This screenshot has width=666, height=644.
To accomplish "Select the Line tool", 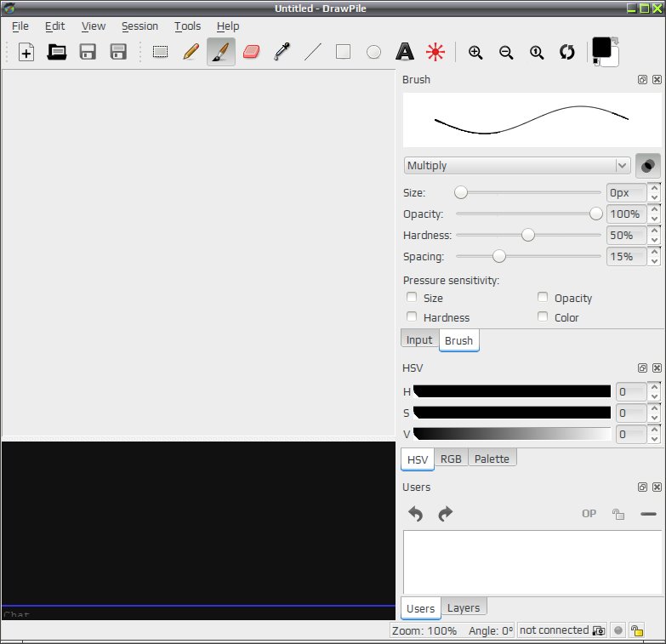I will tap(313, 52).
